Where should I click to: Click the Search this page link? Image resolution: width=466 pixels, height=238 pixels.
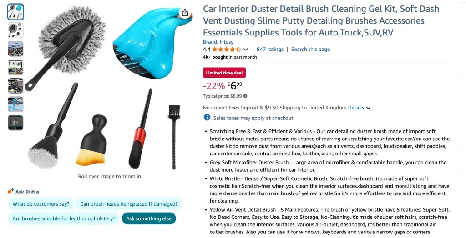pos(310,49)
